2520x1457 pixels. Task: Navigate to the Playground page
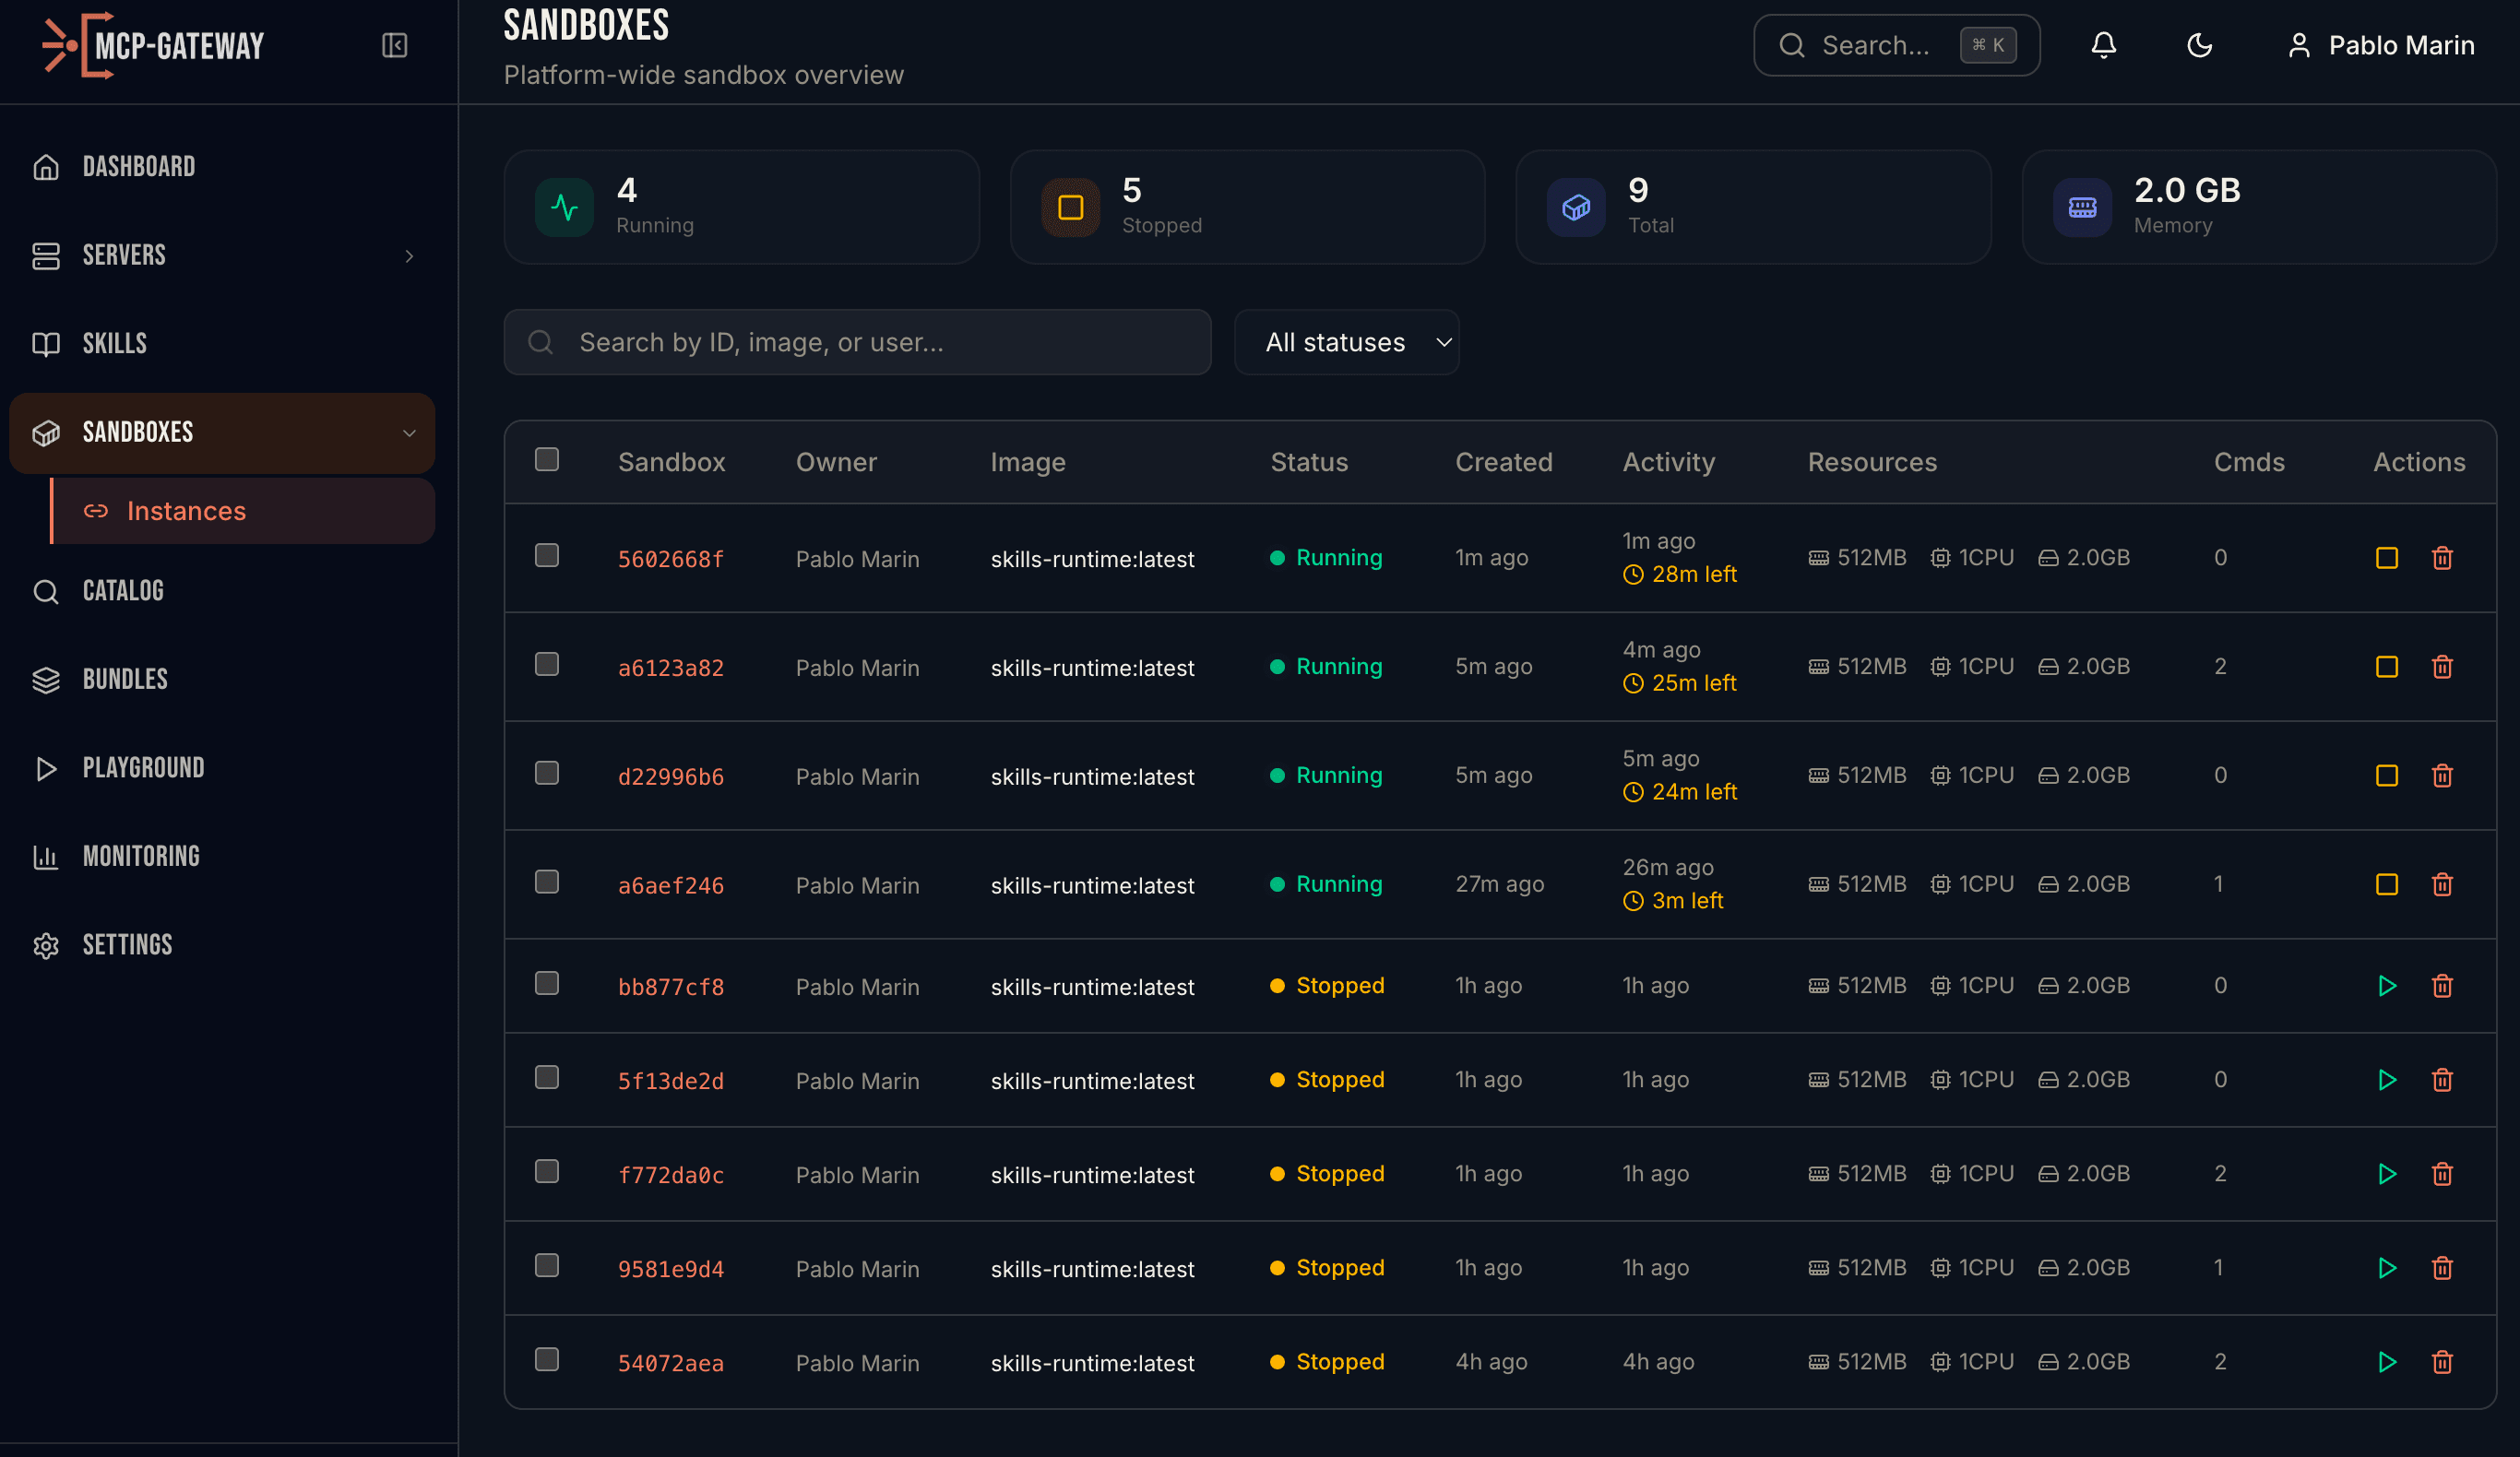pos(143,767)
